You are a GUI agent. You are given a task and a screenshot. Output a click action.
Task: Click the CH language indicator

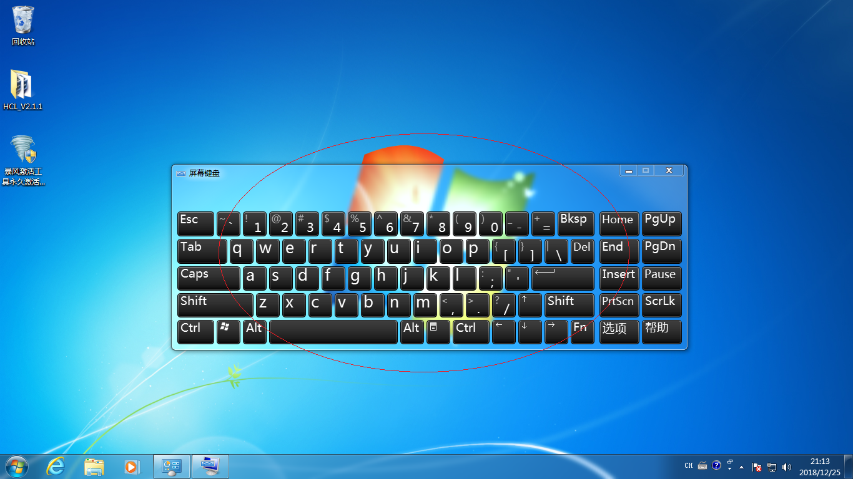point(689,466)
